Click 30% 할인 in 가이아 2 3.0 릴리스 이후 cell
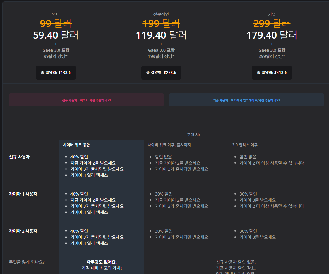The height and width of the screenshot is (274, 329). (248, 231)
